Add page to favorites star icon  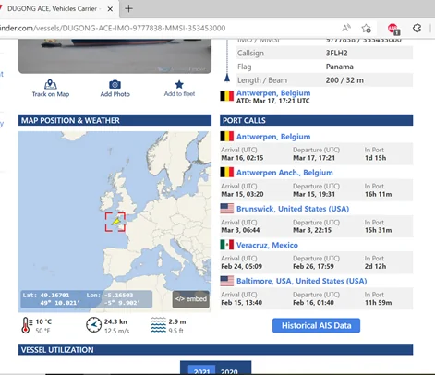tap(366, 29)
